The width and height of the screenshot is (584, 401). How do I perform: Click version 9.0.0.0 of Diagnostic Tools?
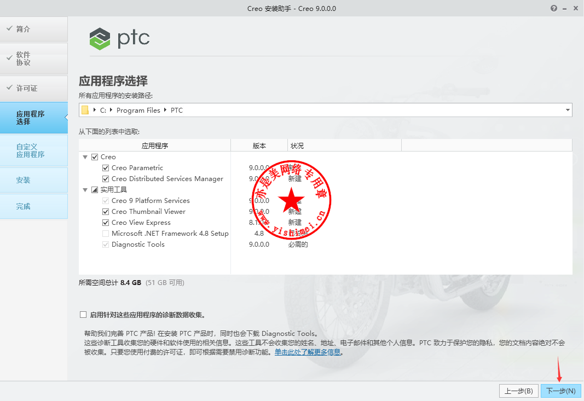[259, 245]
